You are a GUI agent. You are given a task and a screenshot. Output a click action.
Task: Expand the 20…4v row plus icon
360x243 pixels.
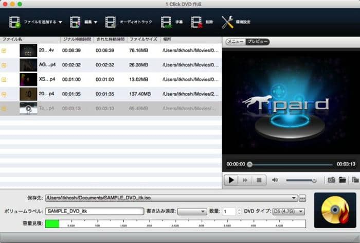click(x=4, y=50)
